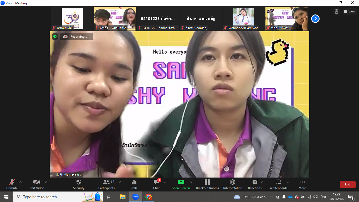Click the green encryption shield icon
This screenshot has width=359, height=202.
coord(55,37)
